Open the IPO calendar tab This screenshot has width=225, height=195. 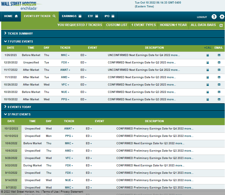tap(109, 16)
